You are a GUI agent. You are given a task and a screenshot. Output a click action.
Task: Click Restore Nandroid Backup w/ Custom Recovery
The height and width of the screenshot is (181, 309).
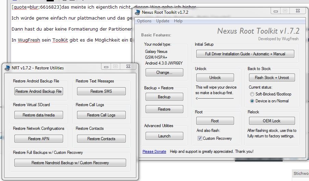click(70, 163)
